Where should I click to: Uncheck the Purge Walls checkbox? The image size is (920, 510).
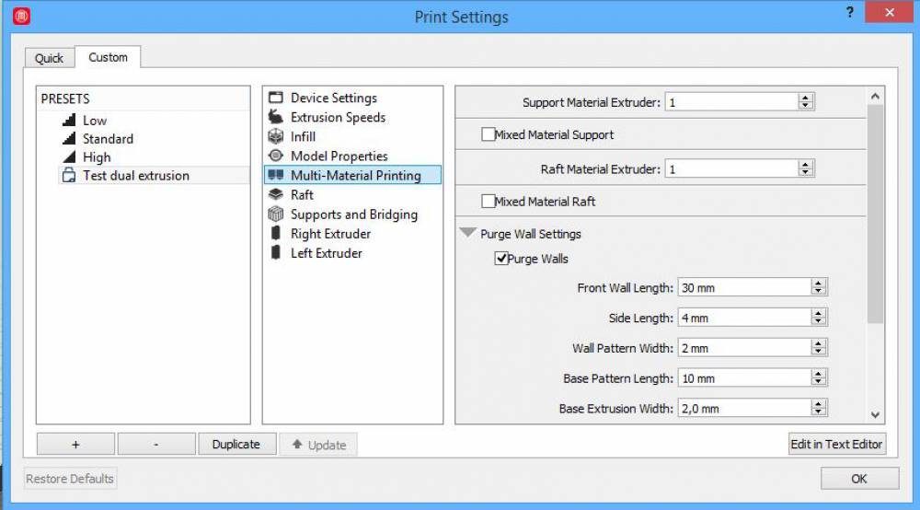(501, 259)
